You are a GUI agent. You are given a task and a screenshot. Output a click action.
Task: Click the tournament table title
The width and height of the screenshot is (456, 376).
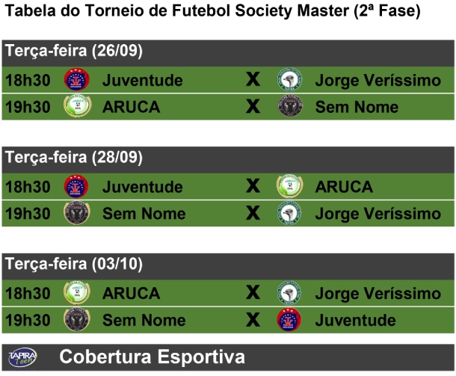(x=212, y=11)
